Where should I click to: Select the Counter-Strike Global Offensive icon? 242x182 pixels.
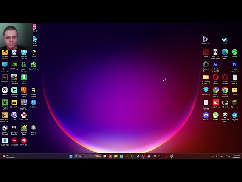(5, 117)
